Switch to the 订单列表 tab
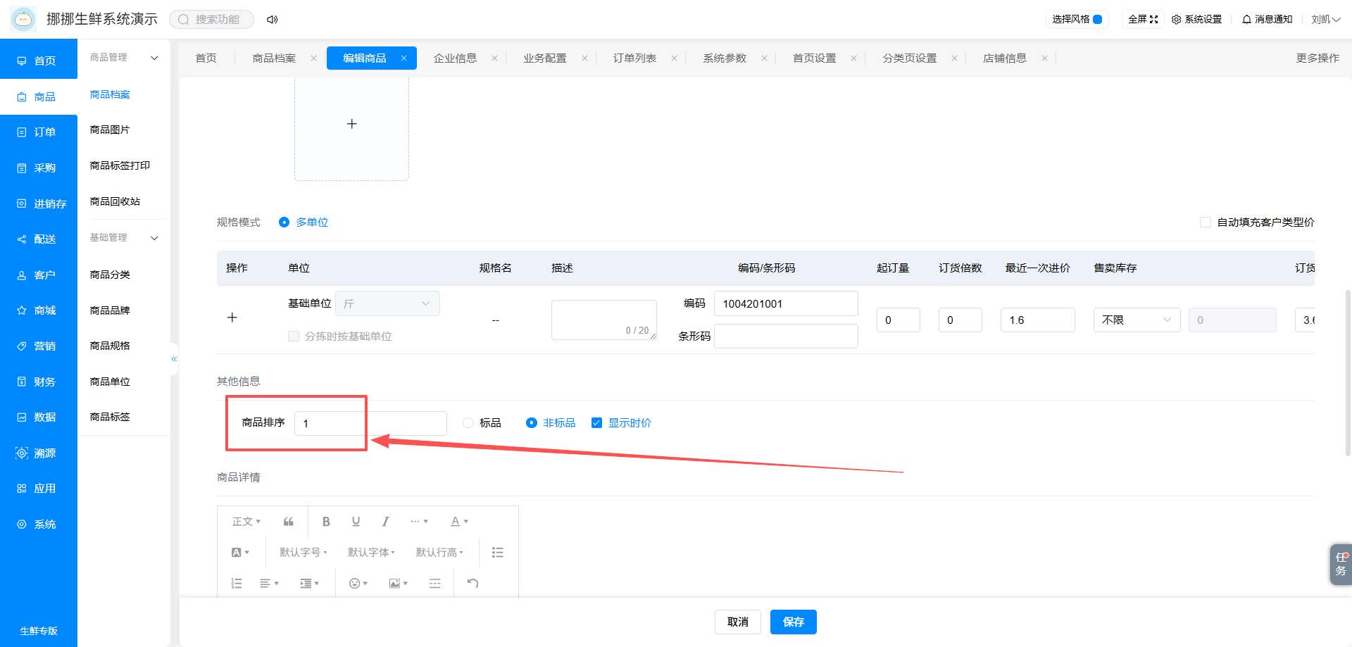This screenshot has height=647, width=1352. [x=634, y=58]
